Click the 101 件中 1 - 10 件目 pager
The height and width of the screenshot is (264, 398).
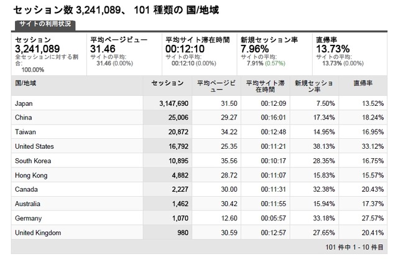354,247
